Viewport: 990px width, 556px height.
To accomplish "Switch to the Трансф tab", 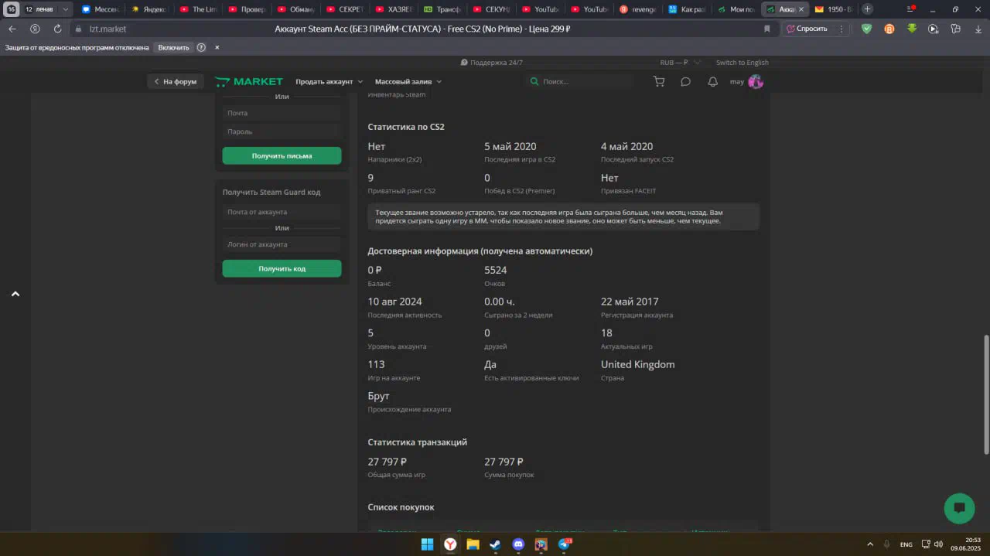I will coord(443,9).
